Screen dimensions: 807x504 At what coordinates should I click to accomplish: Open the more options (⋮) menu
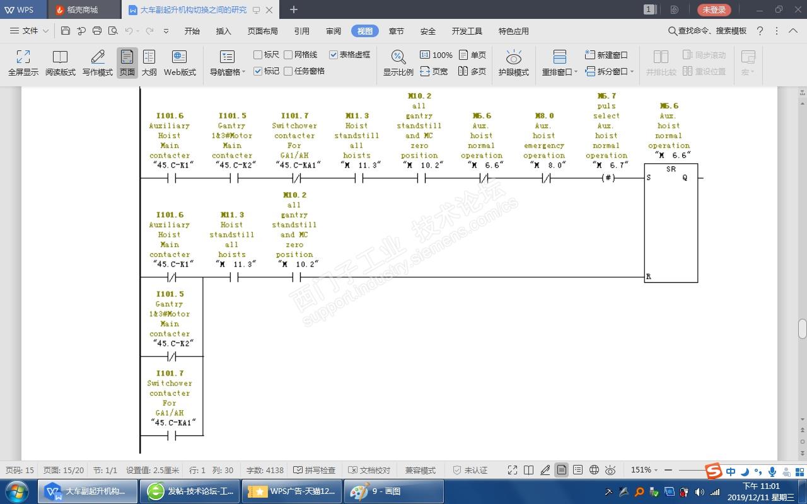(777, 31)
